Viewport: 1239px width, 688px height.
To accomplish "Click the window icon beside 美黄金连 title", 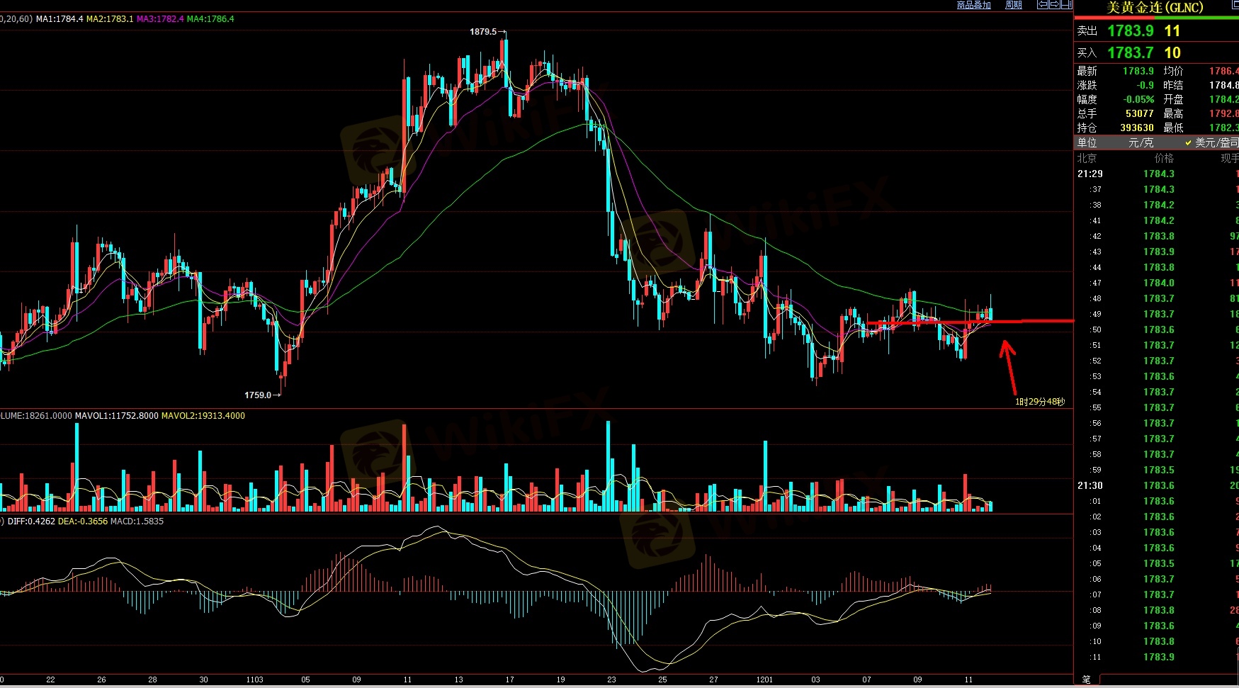I will point(1234,7).
